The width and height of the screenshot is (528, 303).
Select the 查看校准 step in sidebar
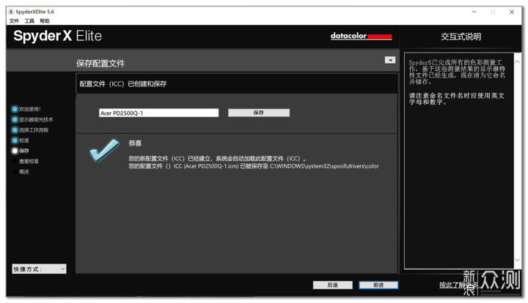(x=25, y=161)
